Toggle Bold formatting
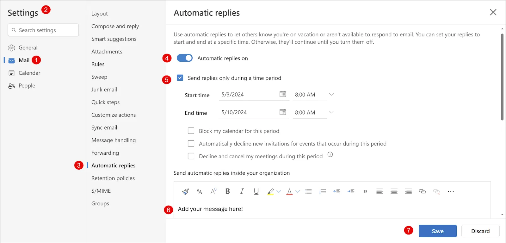The height and width of the screenshot is (243, 506). tap(227, 191)
